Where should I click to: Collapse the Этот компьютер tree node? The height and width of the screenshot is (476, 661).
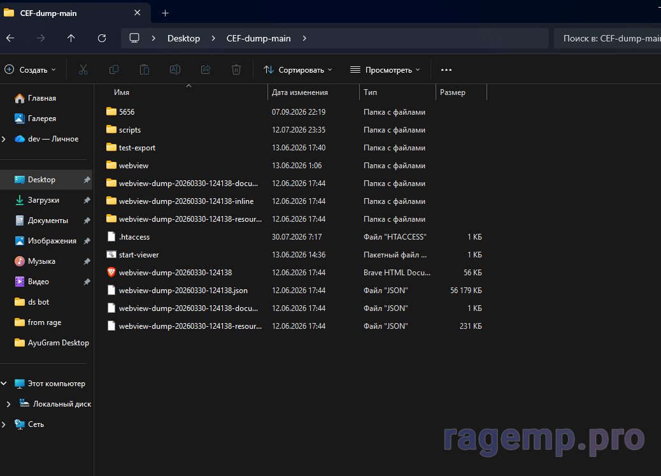coord(4,383)
